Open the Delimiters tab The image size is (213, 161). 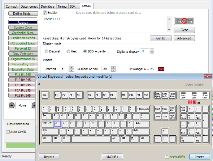pos(48,7)
